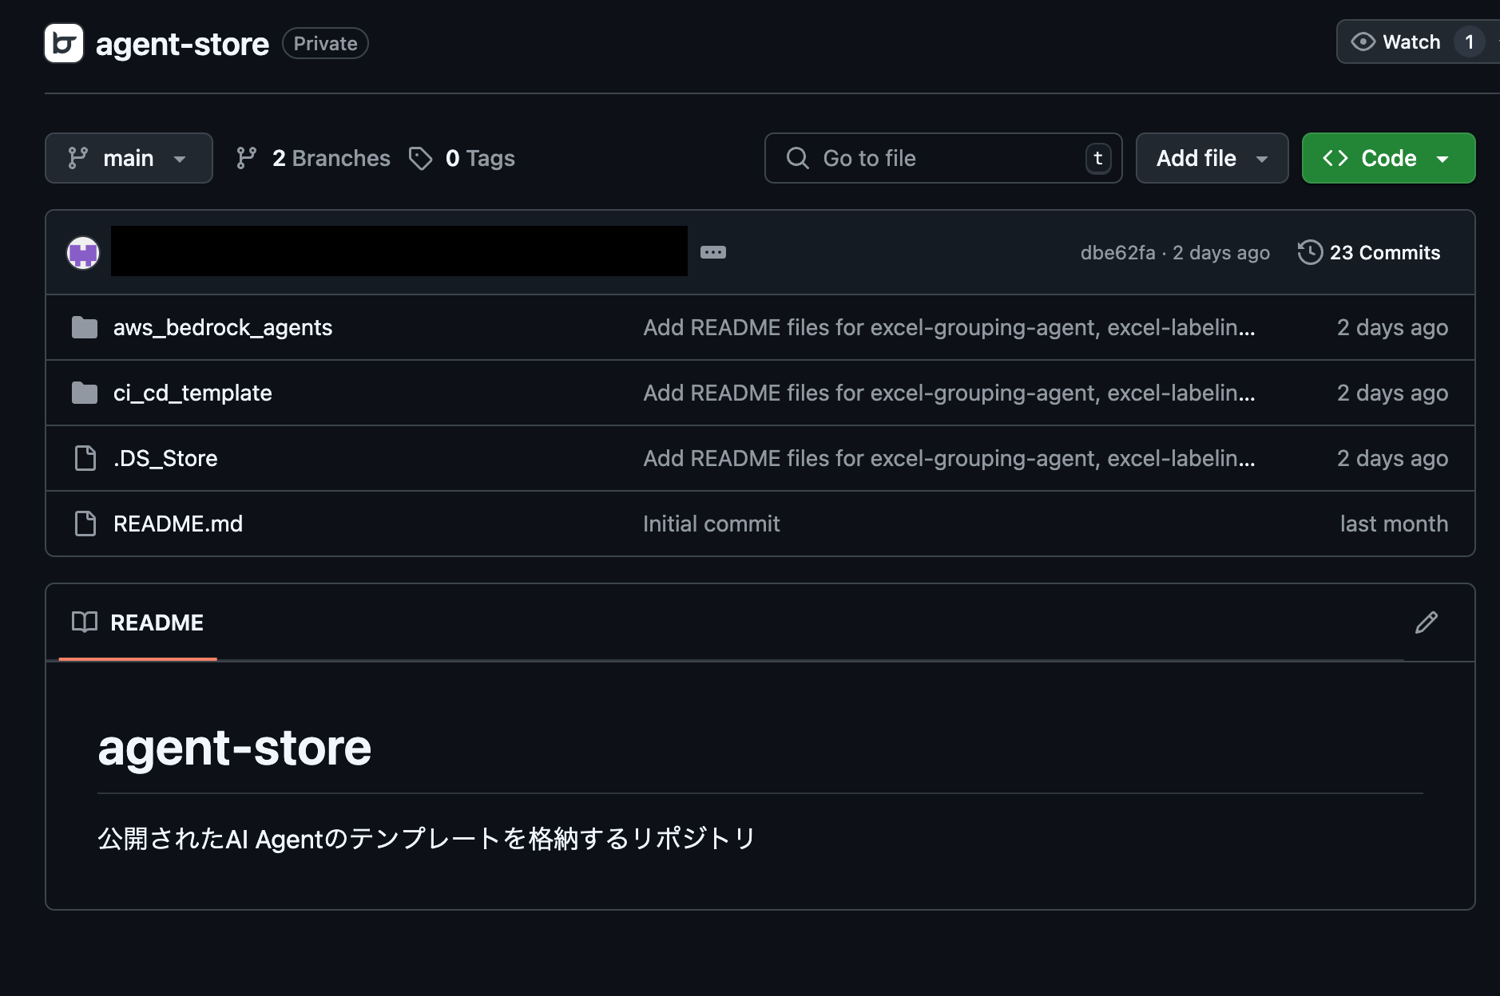The height and width of the screenshot is (996, 1500).
Task: Open the green Code dropdown
Action: click(1387, 158)
